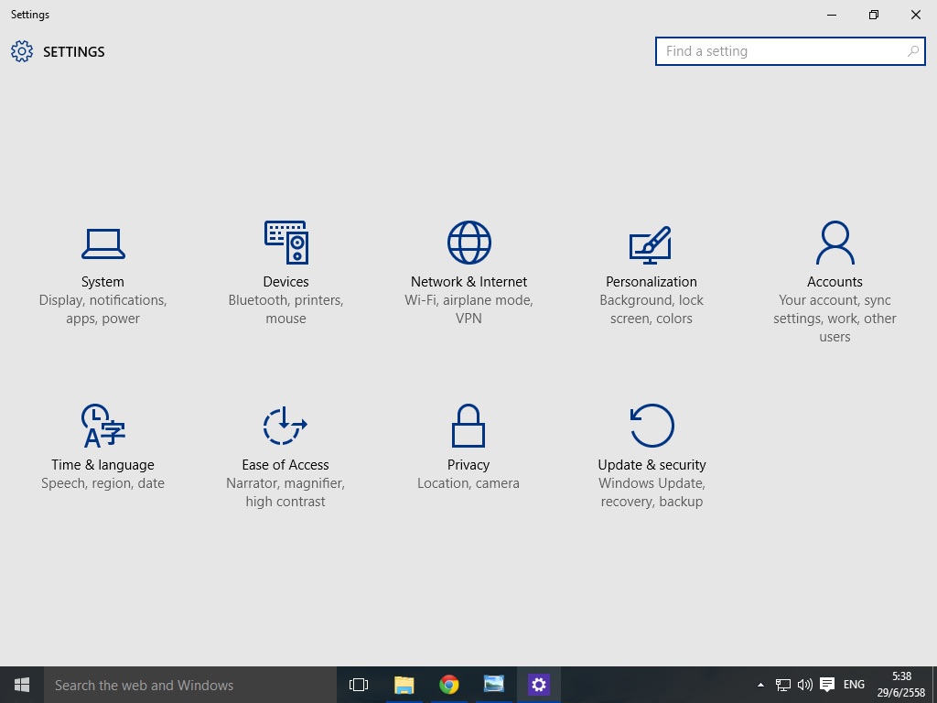Open File Explorer from the taskbar

pyautogui.click(x=404, y=685)
